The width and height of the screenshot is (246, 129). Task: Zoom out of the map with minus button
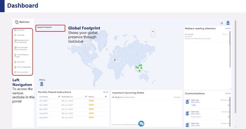[x=153, y=35]
